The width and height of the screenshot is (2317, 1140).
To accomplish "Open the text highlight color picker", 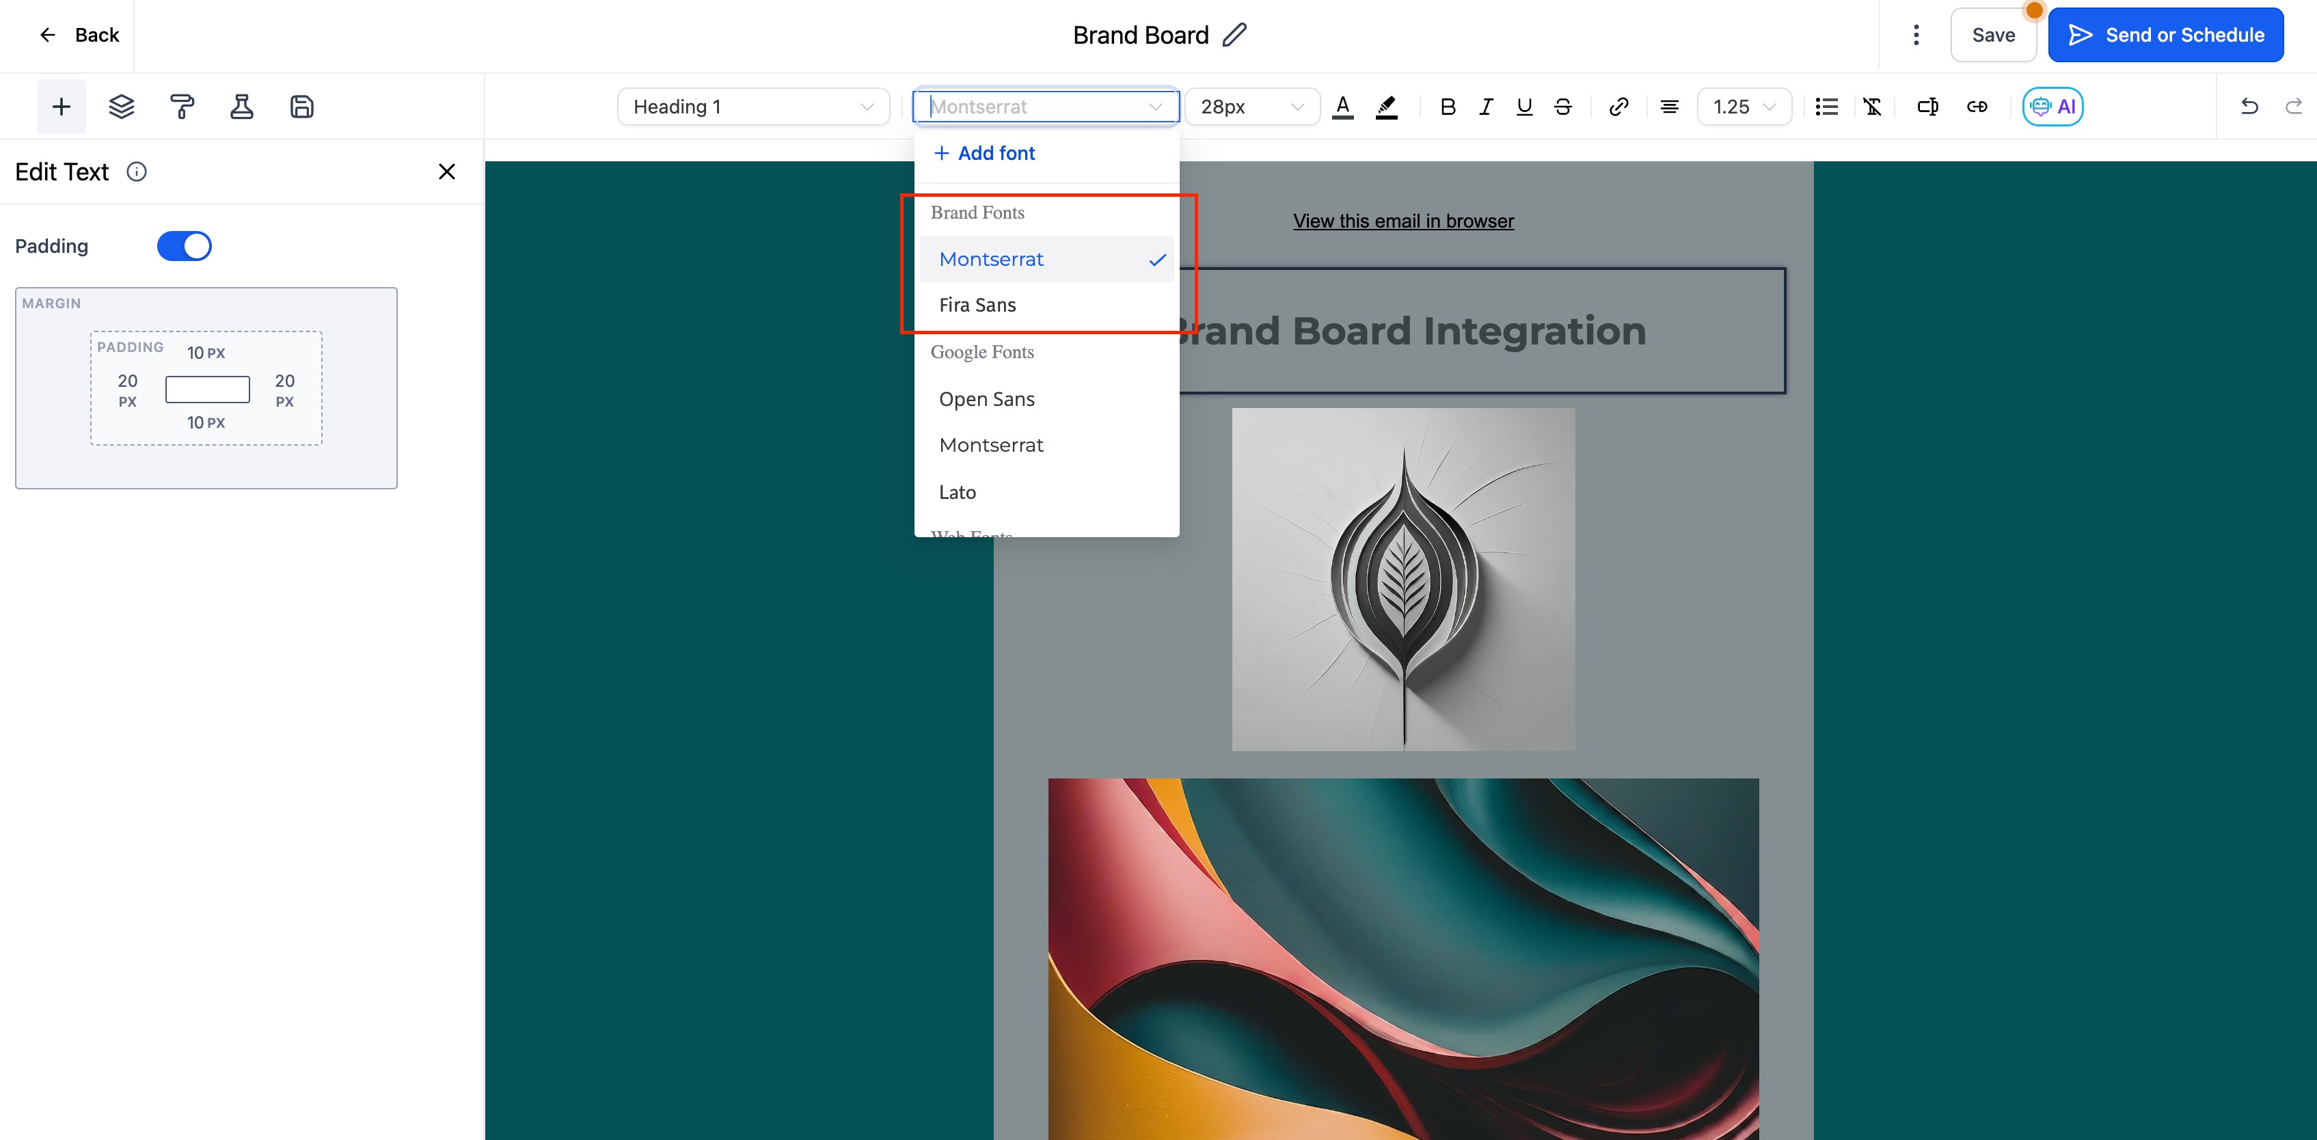I will pyautogui.click(x=1386, y=106).
